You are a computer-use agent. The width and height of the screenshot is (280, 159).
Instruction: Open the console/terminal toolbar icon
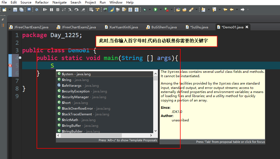click(29, 10)
